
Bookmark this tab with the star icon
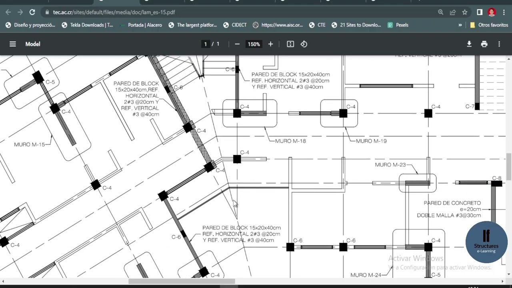(x=464, y=12)
